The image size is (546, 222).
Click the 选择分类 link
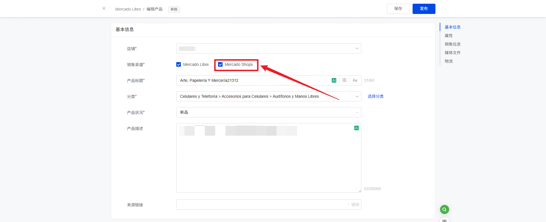tap(375, 96)
